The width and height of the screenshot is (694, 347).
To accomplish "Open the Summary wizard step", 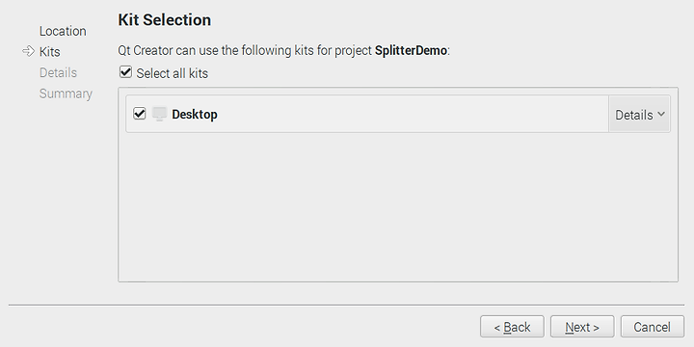I will [66, 93].
